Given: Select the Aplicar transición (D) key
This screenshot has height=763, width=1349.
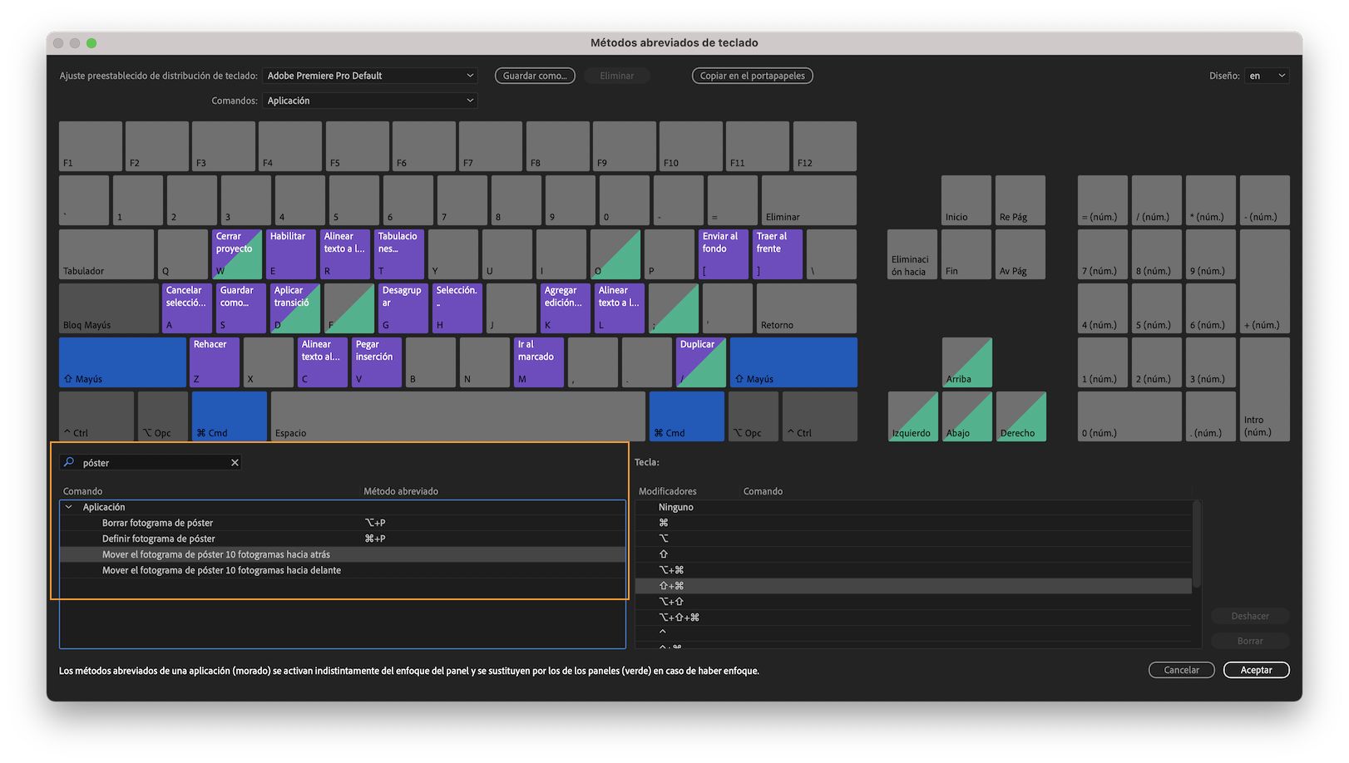Looking at the screenshot, I should [x=294, y=308].
